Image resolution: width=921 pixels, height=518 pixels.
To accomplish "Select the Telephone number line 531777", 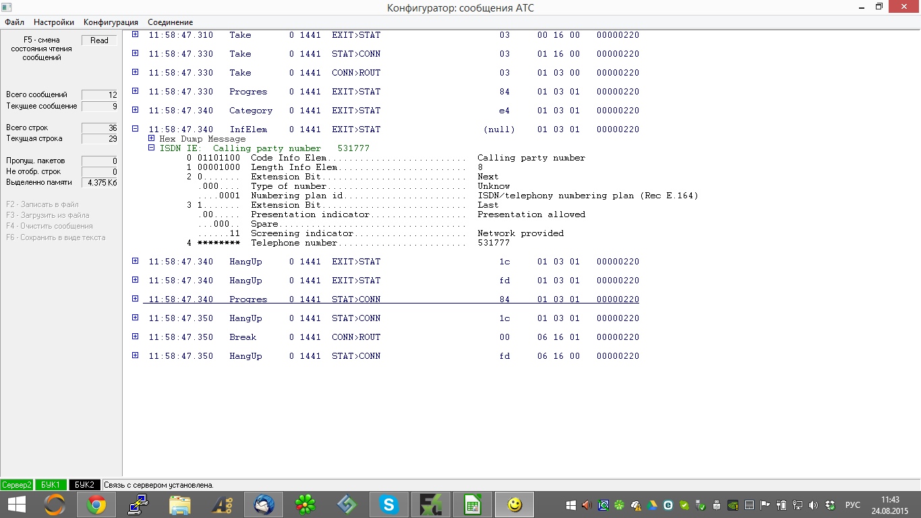I will pos(349,243).
